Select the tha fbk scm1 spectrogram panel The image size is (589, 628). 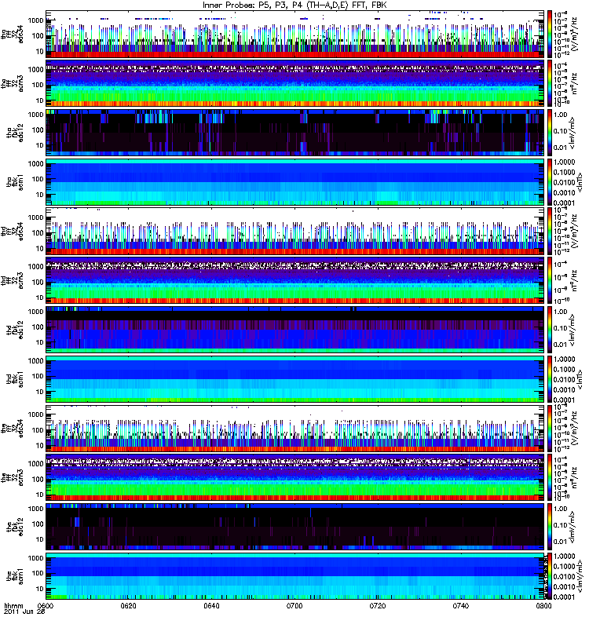pyautogui.click(x=295, y=181)
